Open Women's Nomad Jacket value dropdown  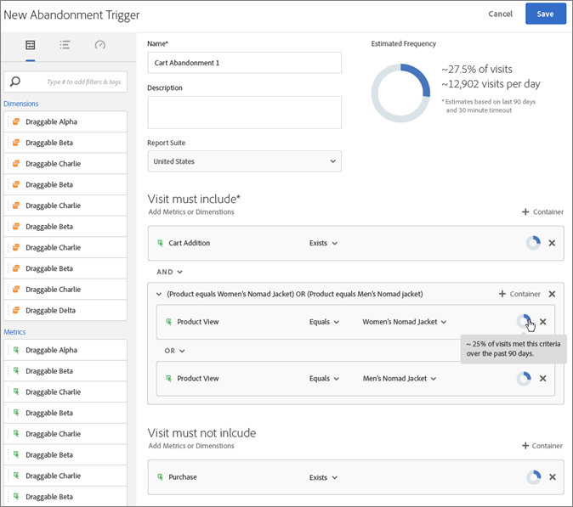pos(404,322)
